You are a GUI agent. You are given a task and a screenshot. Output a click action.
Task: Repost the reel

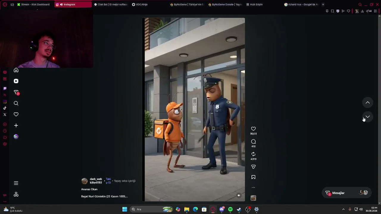tap(253, 154)
